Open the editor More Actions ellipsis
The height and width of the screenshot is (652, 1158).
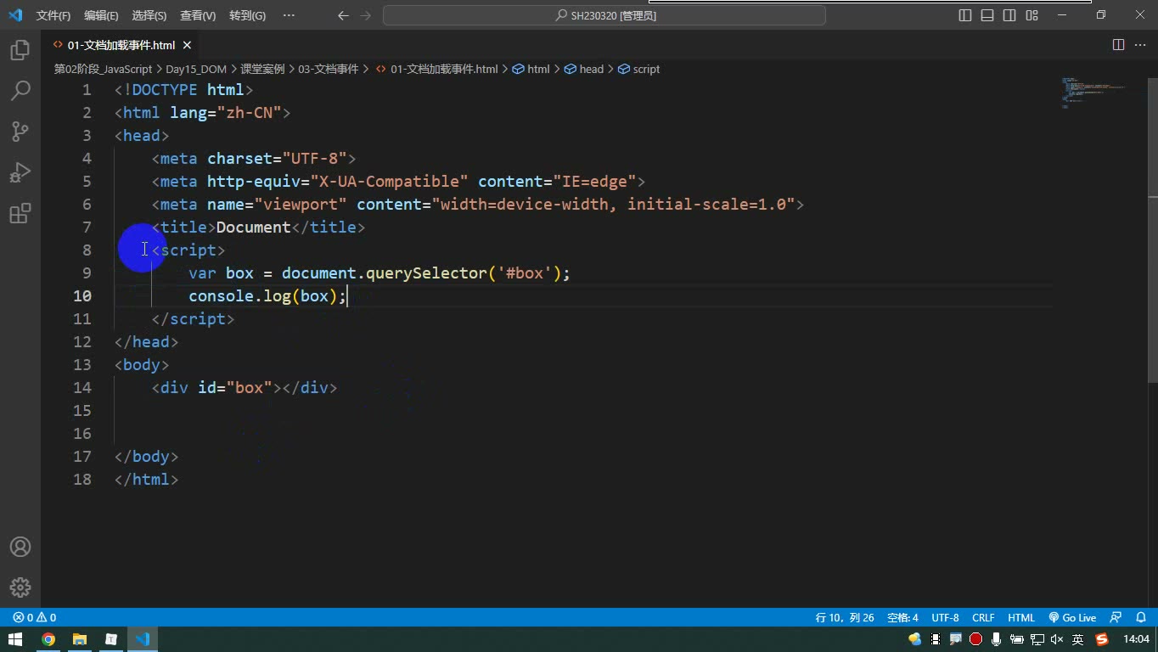click(x=1140, y=45)
